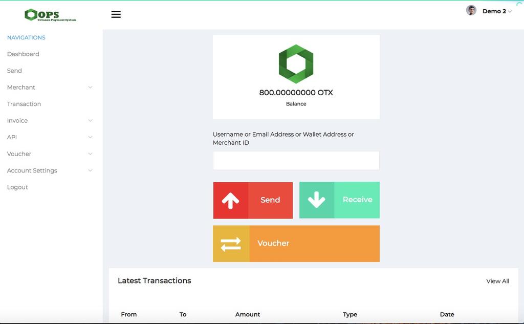This screenshot has width=524, height=324.
Task: Open the Demo 2 user dropdown
Action: (497, 11)
